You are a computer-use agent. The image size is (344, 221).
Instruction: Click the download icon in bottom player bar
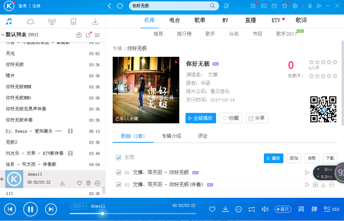coord(225,209)
